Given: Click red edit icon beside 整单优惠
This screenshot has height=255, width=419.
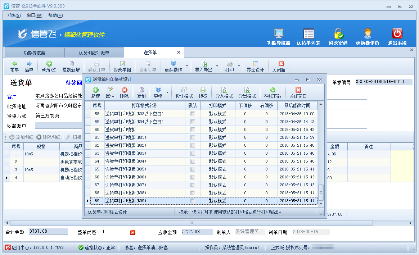Looking at the screenshot, I should point(133,233).
